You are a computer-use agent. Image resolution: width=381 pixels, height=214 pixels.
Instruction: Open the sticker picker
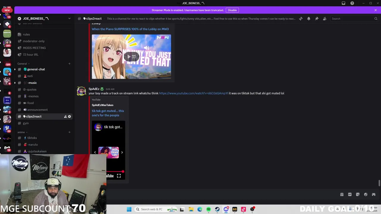click(x=358, y=194)
